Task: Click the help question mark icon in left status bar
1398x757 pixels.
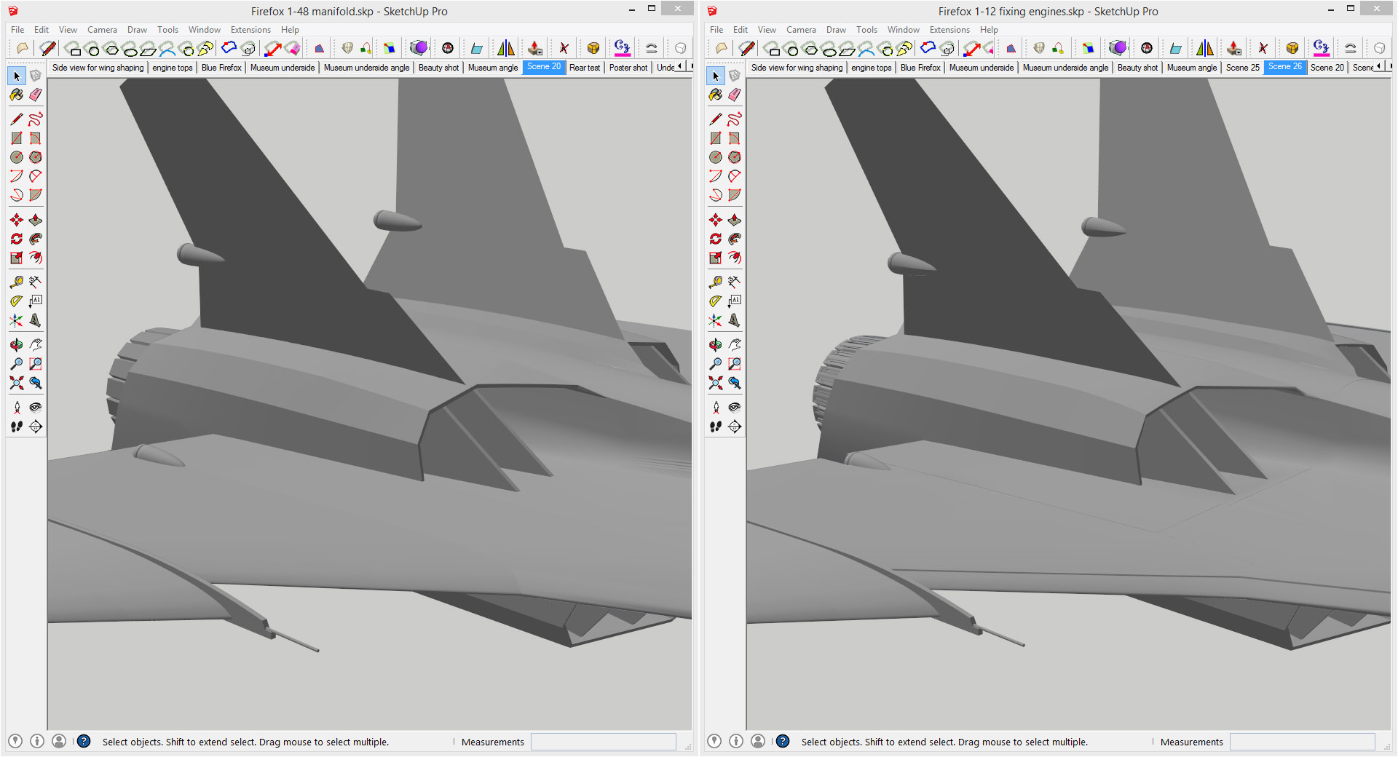Action: (x=84, y=741)
